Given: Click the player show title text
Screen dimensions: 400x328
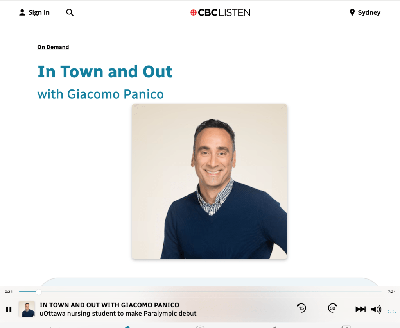Looking at the screenshot, I should (x=109, y=305).
